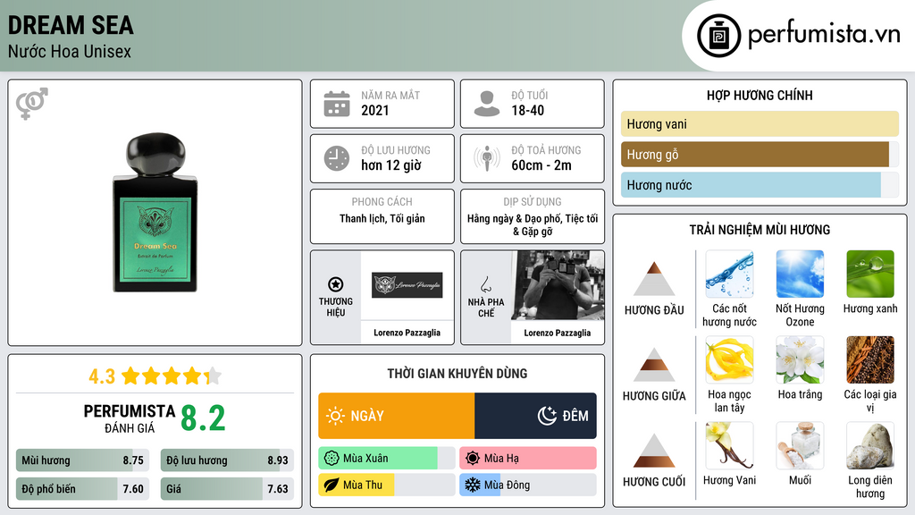This screenshot has width=915, height=515.
Task: Click the Mùa Xuân season bar
Action: pos(386,459)
